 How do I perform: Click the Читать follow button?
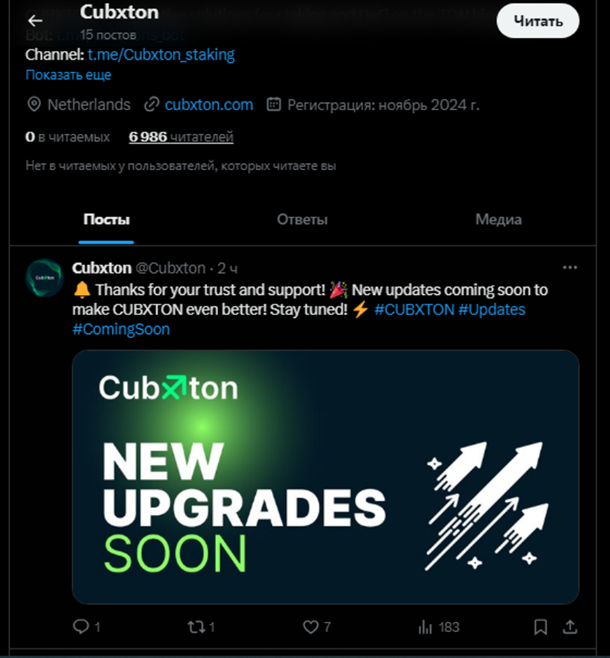537,21
